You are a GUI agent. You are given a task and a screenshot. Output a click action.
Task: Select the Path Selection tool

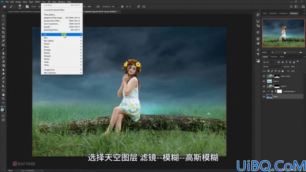[x=3, y=86]
